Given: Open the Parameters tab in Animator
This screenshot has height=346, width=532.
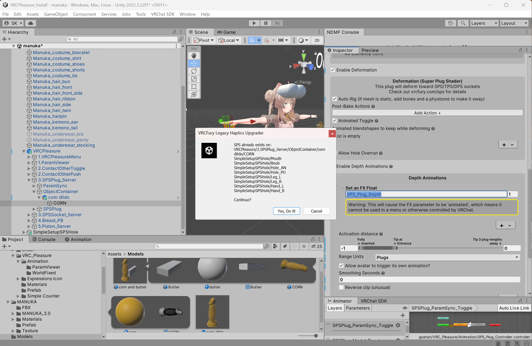Looking at the screenshot, I should [358, 308].
